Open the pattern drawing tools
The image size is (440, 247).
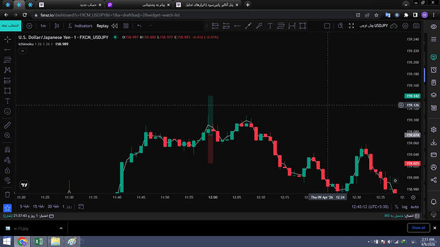8,70
